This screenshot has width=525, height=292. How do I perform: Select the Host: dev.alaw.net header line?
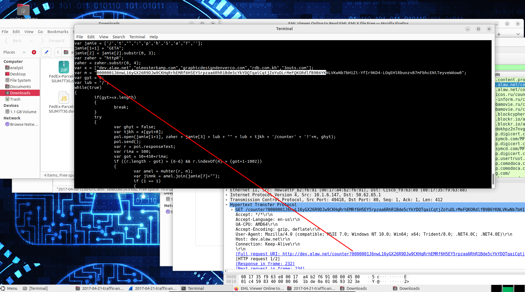point(263,239)
